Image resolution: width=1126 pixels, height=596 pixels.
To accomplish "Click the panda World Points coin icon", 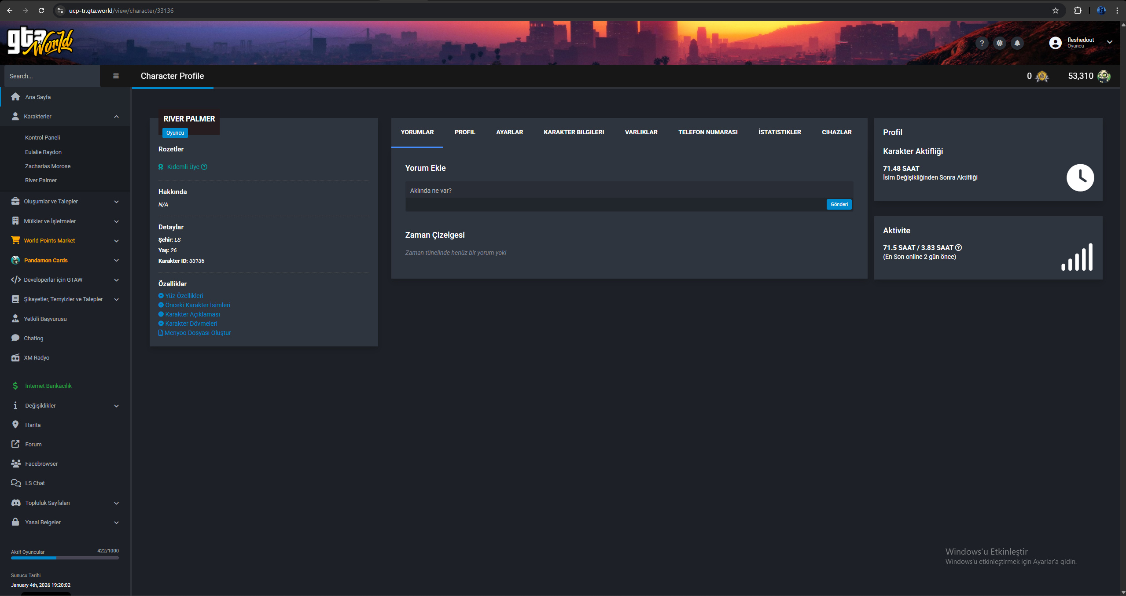I will [x=1104, y=76].
